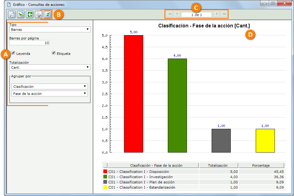Click the yellow bar in chart
The image size is (294, 196).
tap(265, 141)
